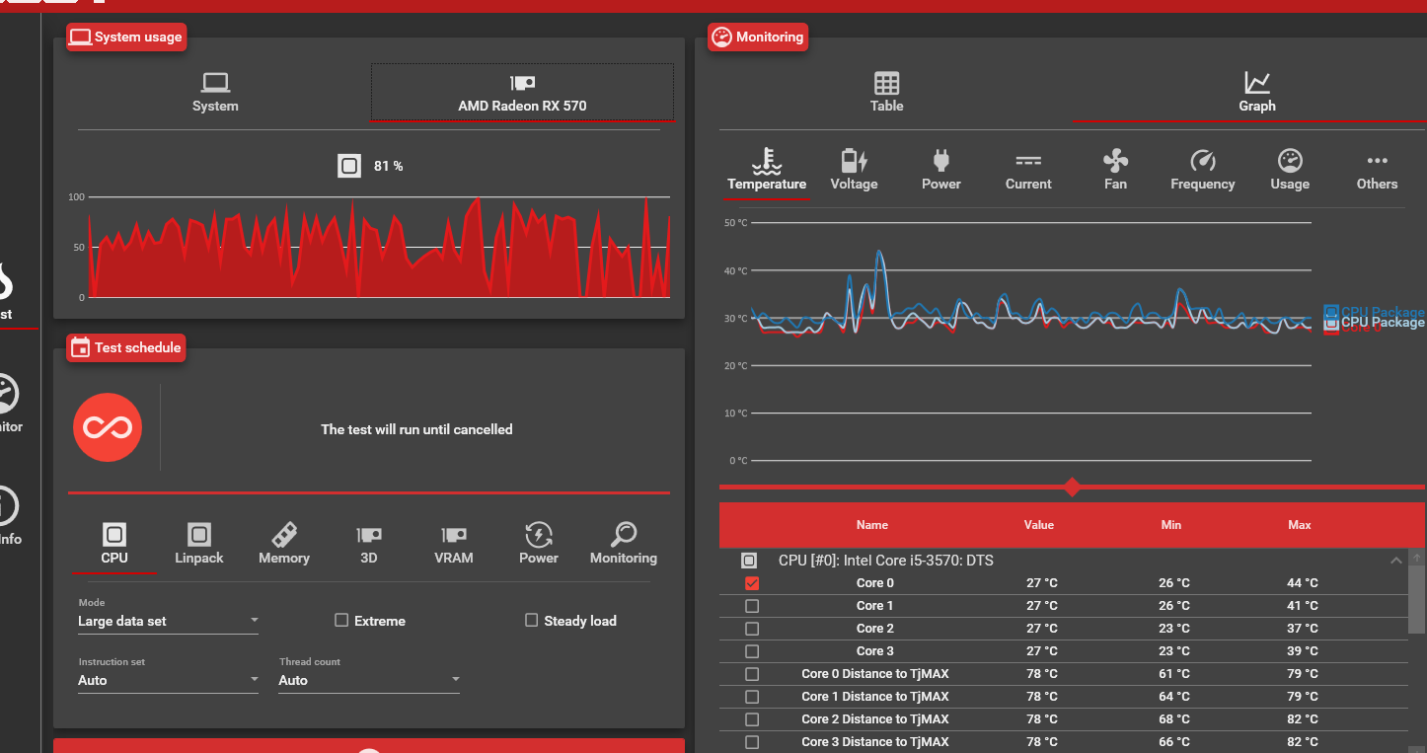Select the VRAM test icon
Screen dimensions: 1427x753
pos(454,535)
